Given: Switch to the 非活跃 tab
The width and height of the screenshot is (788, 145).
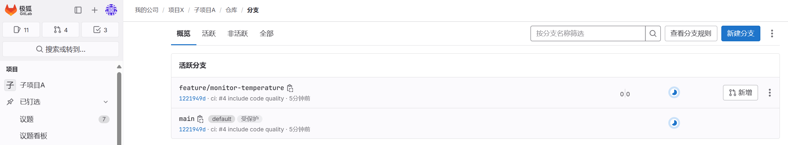Looking at the screenshot, I should (x=238, y=33).
